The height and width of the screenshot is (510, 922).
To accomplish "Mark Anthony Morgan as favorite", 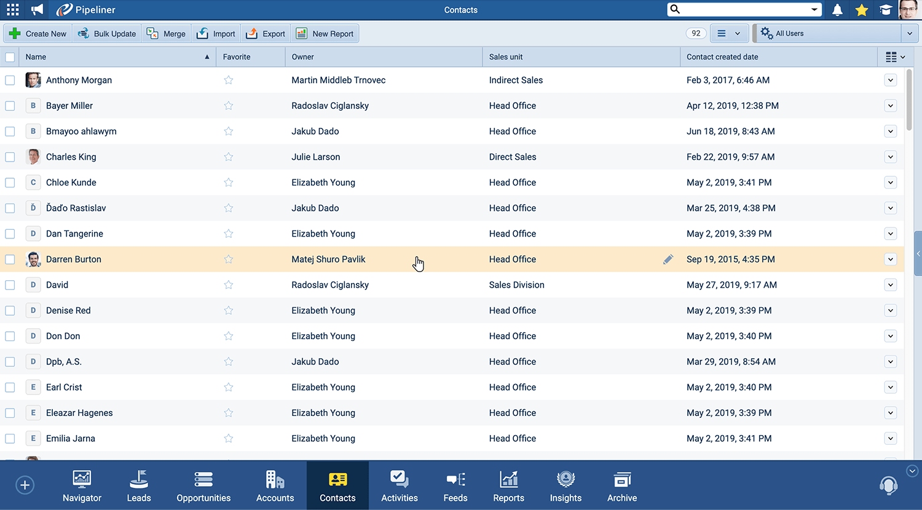I will (x=229, y=80).
